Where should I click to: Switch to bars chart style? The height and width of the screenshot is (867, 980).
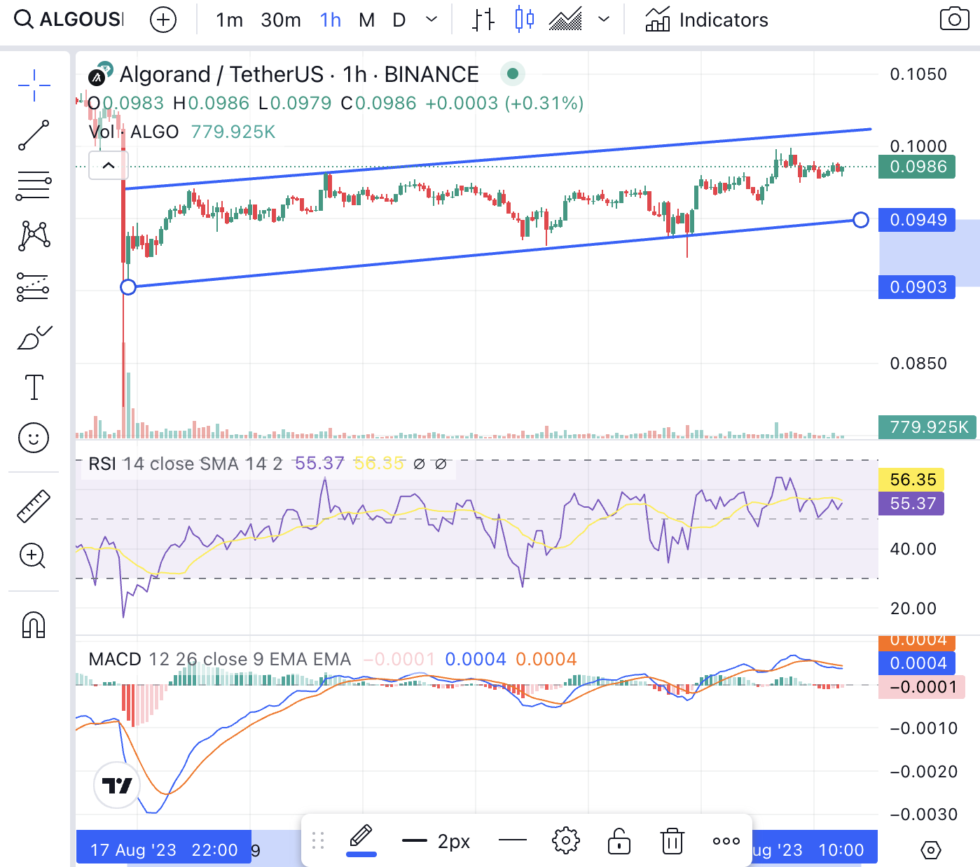pos(483,20)
